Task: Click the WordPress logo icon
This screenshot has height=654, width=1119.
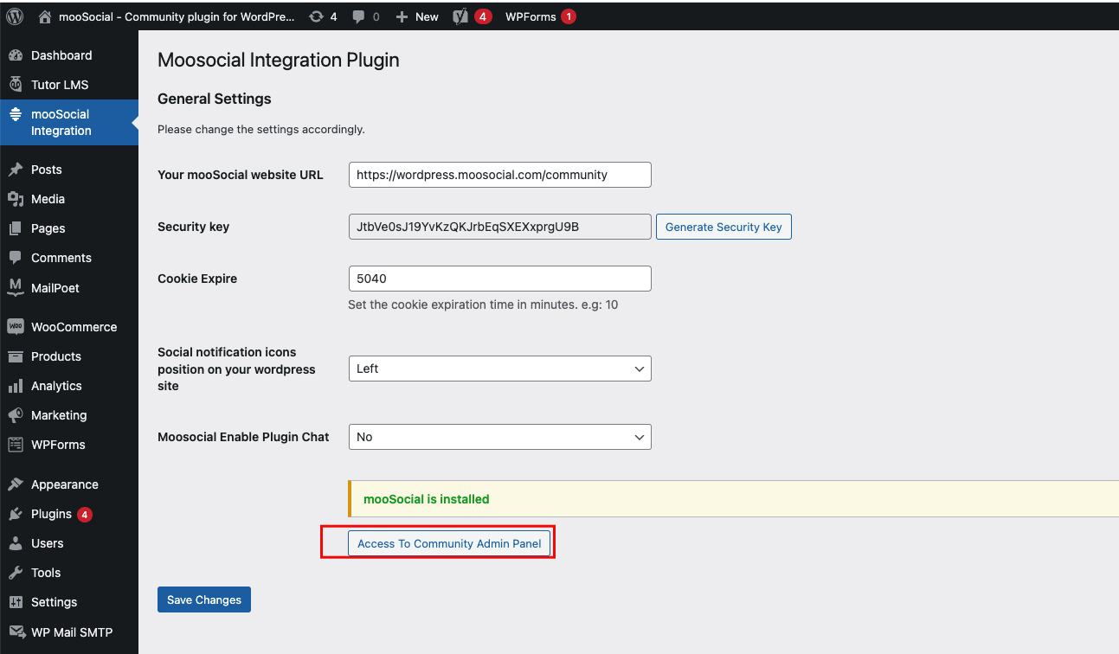Action: pyautogui.click(x=16, y=16)
